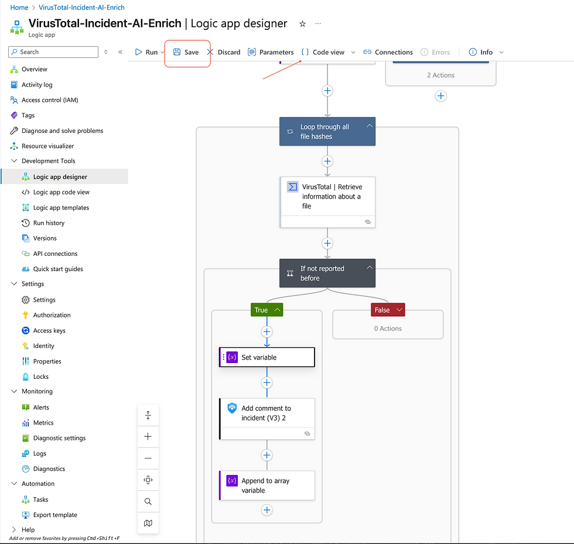Viewport: 574px width, 544px height.
Task: Open the Overview page
Action: pos(35,69)
